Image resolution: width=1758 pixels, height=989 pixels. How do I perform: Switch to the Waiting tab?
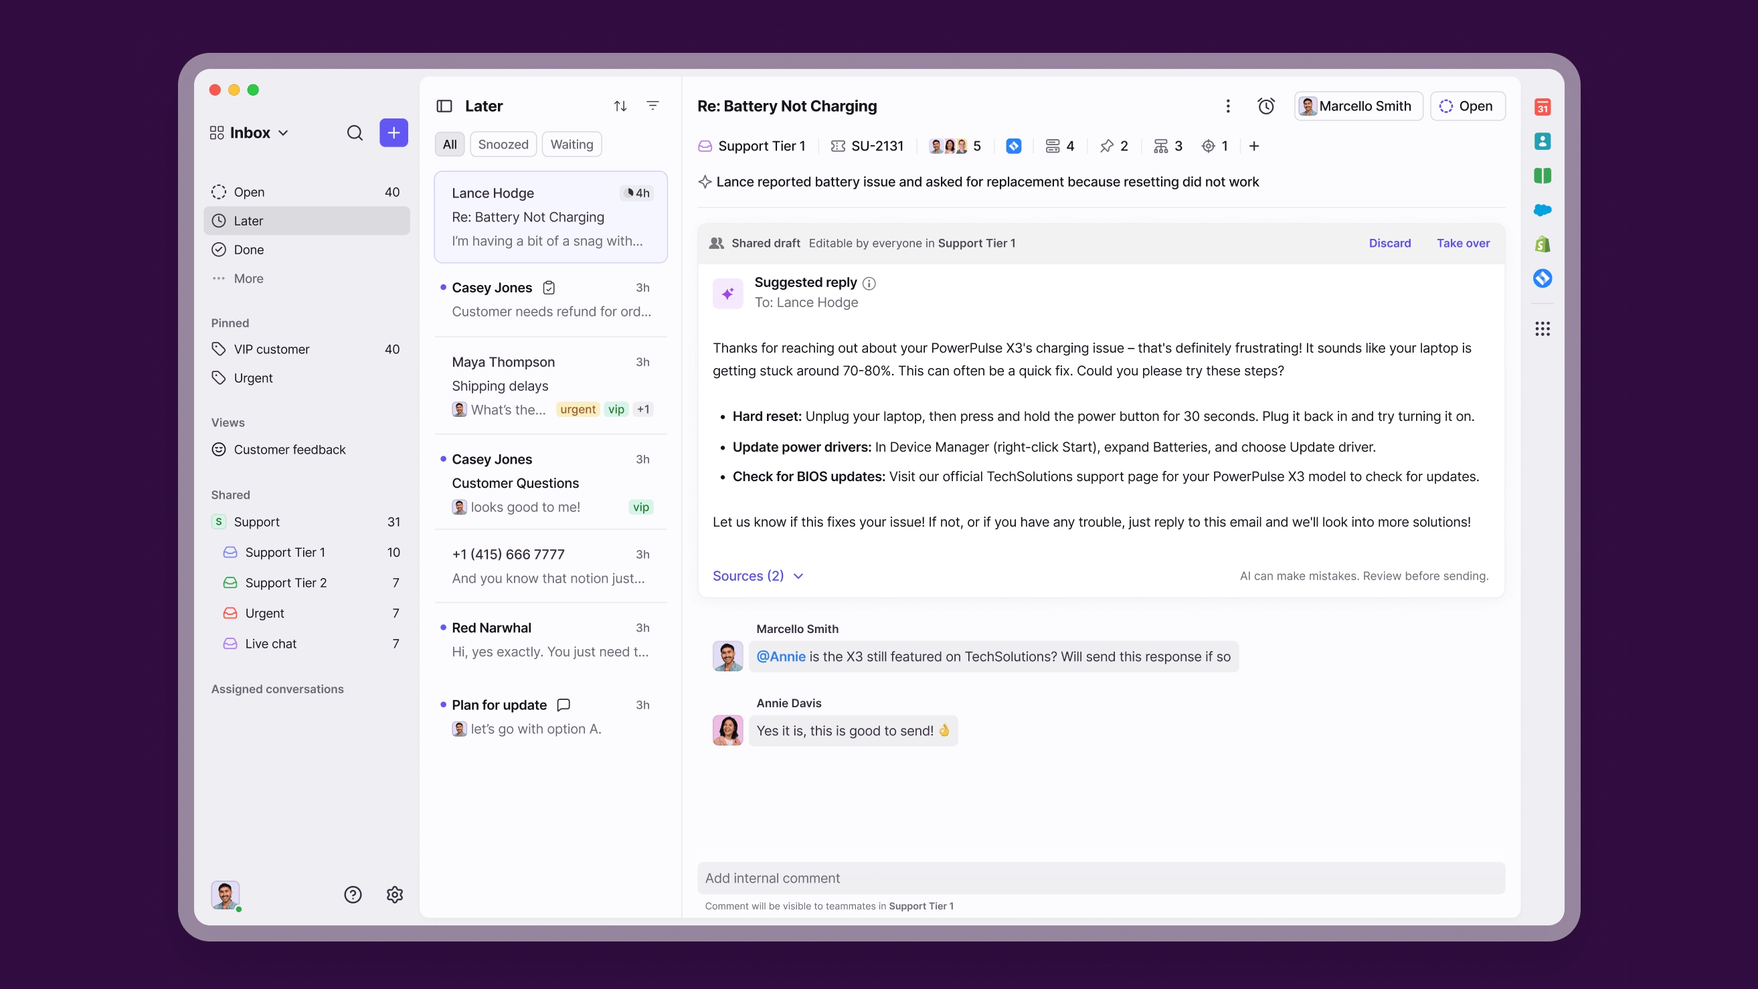click(x=572, y=144)
